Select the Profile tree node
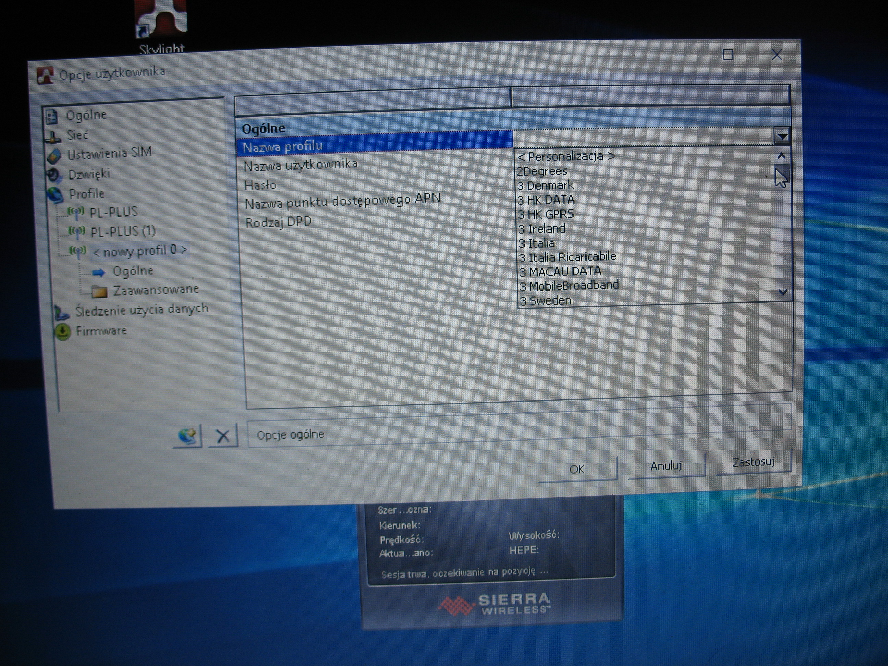This screenshot has height=666, width=888. coord(86,194)
